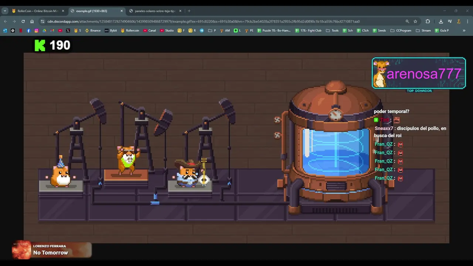Open the CSch sheet bookmark
Screen dimensions: 473x266
(363, 30)
